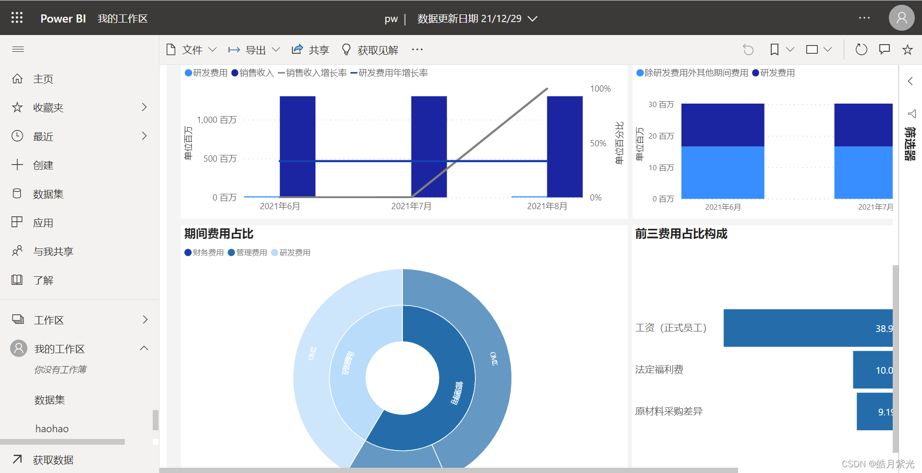This screenshot has height=473, width=922.
Task: Open 应用 (Apps) sidebar icon
Action: (18, 222)
